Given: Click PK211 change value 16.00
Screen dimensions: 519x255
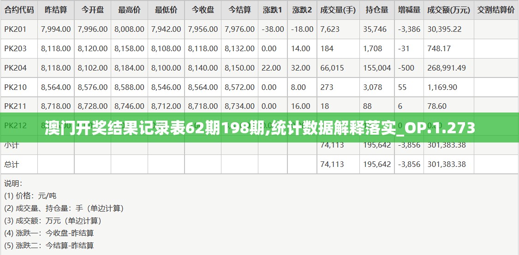Looking at the screenshot, I should [x=301, y=106].
